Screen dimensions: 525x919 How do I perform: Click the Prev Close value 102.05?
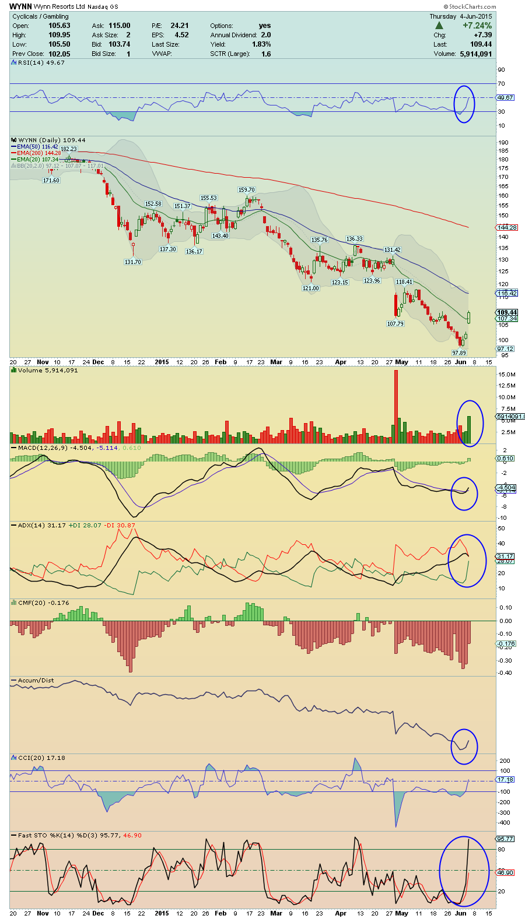[x=60, y=54]
